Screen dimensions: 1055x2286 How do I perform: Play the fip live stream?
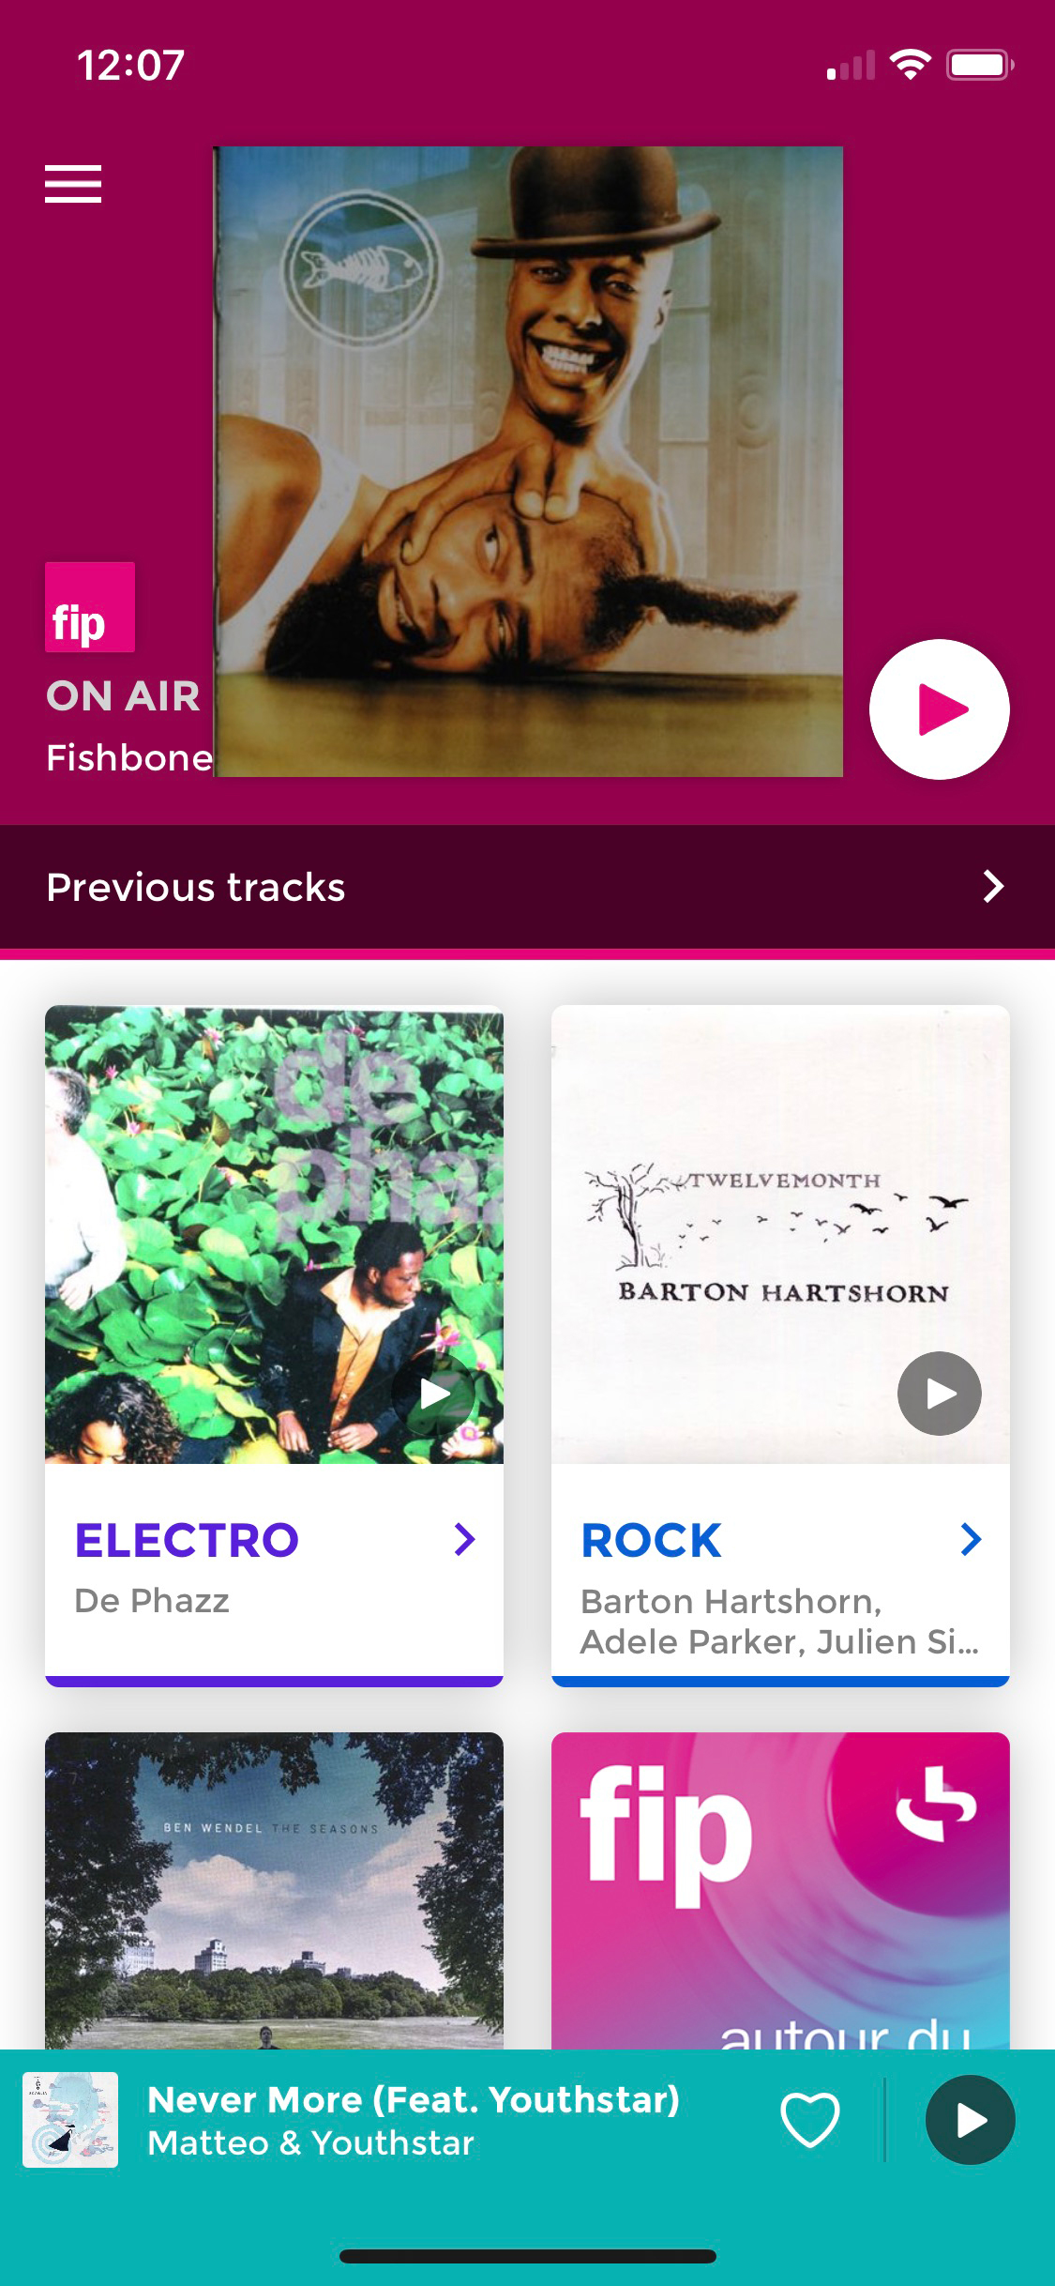tap(939, 709)
